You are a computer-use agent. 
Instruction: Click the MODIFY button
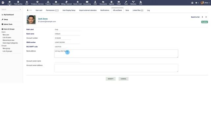pyautogui.click(x=111, y=79)
